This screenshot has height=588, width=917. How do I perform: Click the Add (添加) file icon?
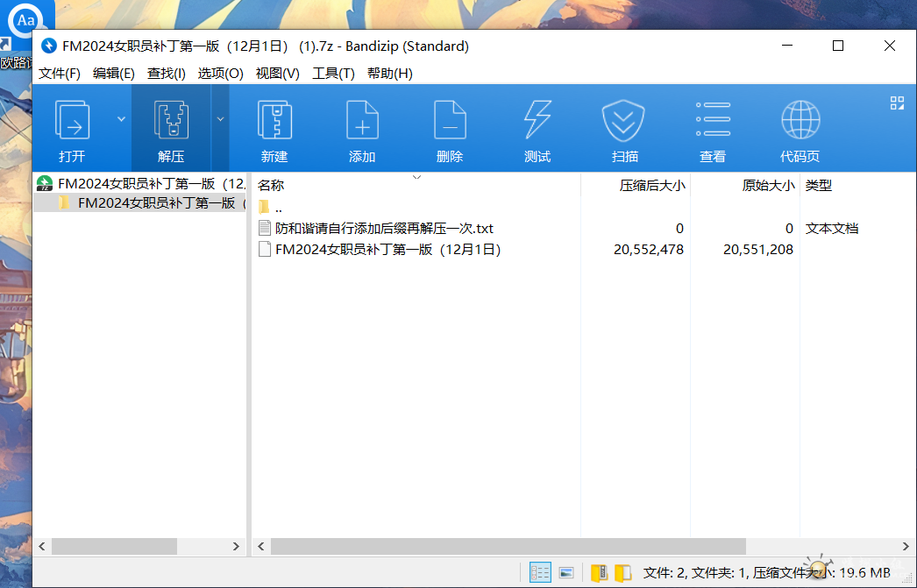pyautogui.click(x=362, y=120)
